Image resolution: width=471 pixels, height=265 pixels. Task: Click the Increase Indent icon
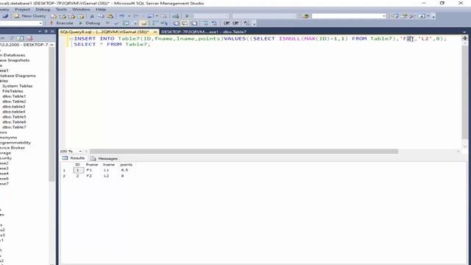pyautogui.click(x=235, y=23)
